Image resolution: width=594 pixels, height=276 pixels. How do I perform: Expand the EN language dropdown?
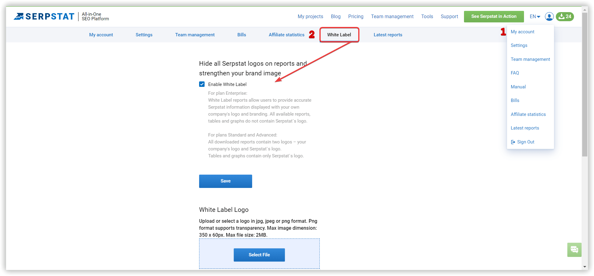[x=535, y=16]
